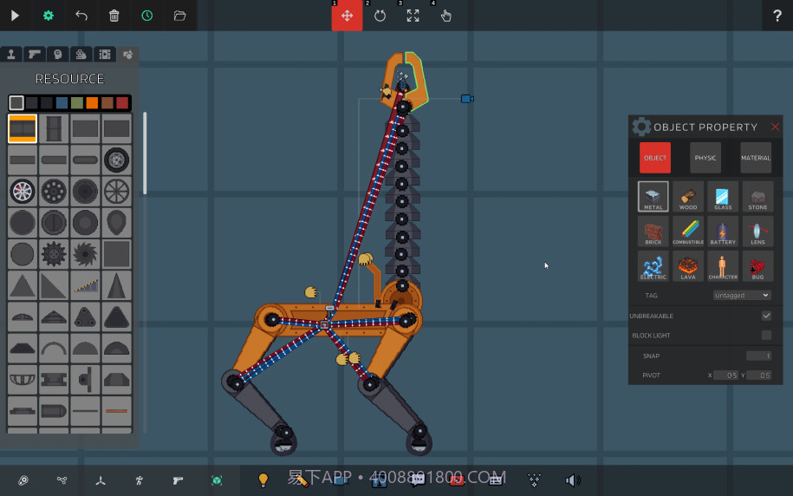Switch to the pistol weapons tab
793x496 pixels.
(35, 54)
